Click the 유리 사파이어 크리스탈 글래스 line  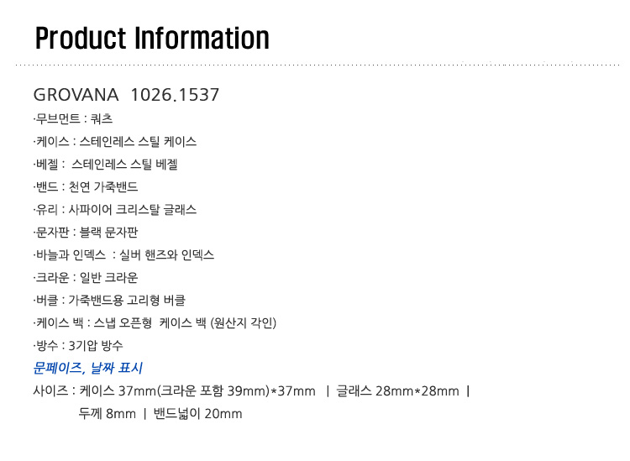115,210
